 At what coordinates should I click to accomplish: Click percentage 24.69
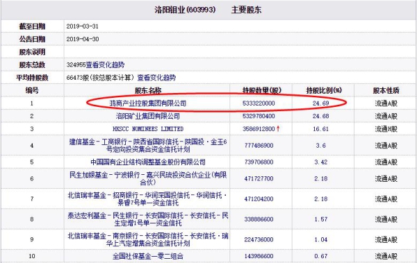(320, 103)
